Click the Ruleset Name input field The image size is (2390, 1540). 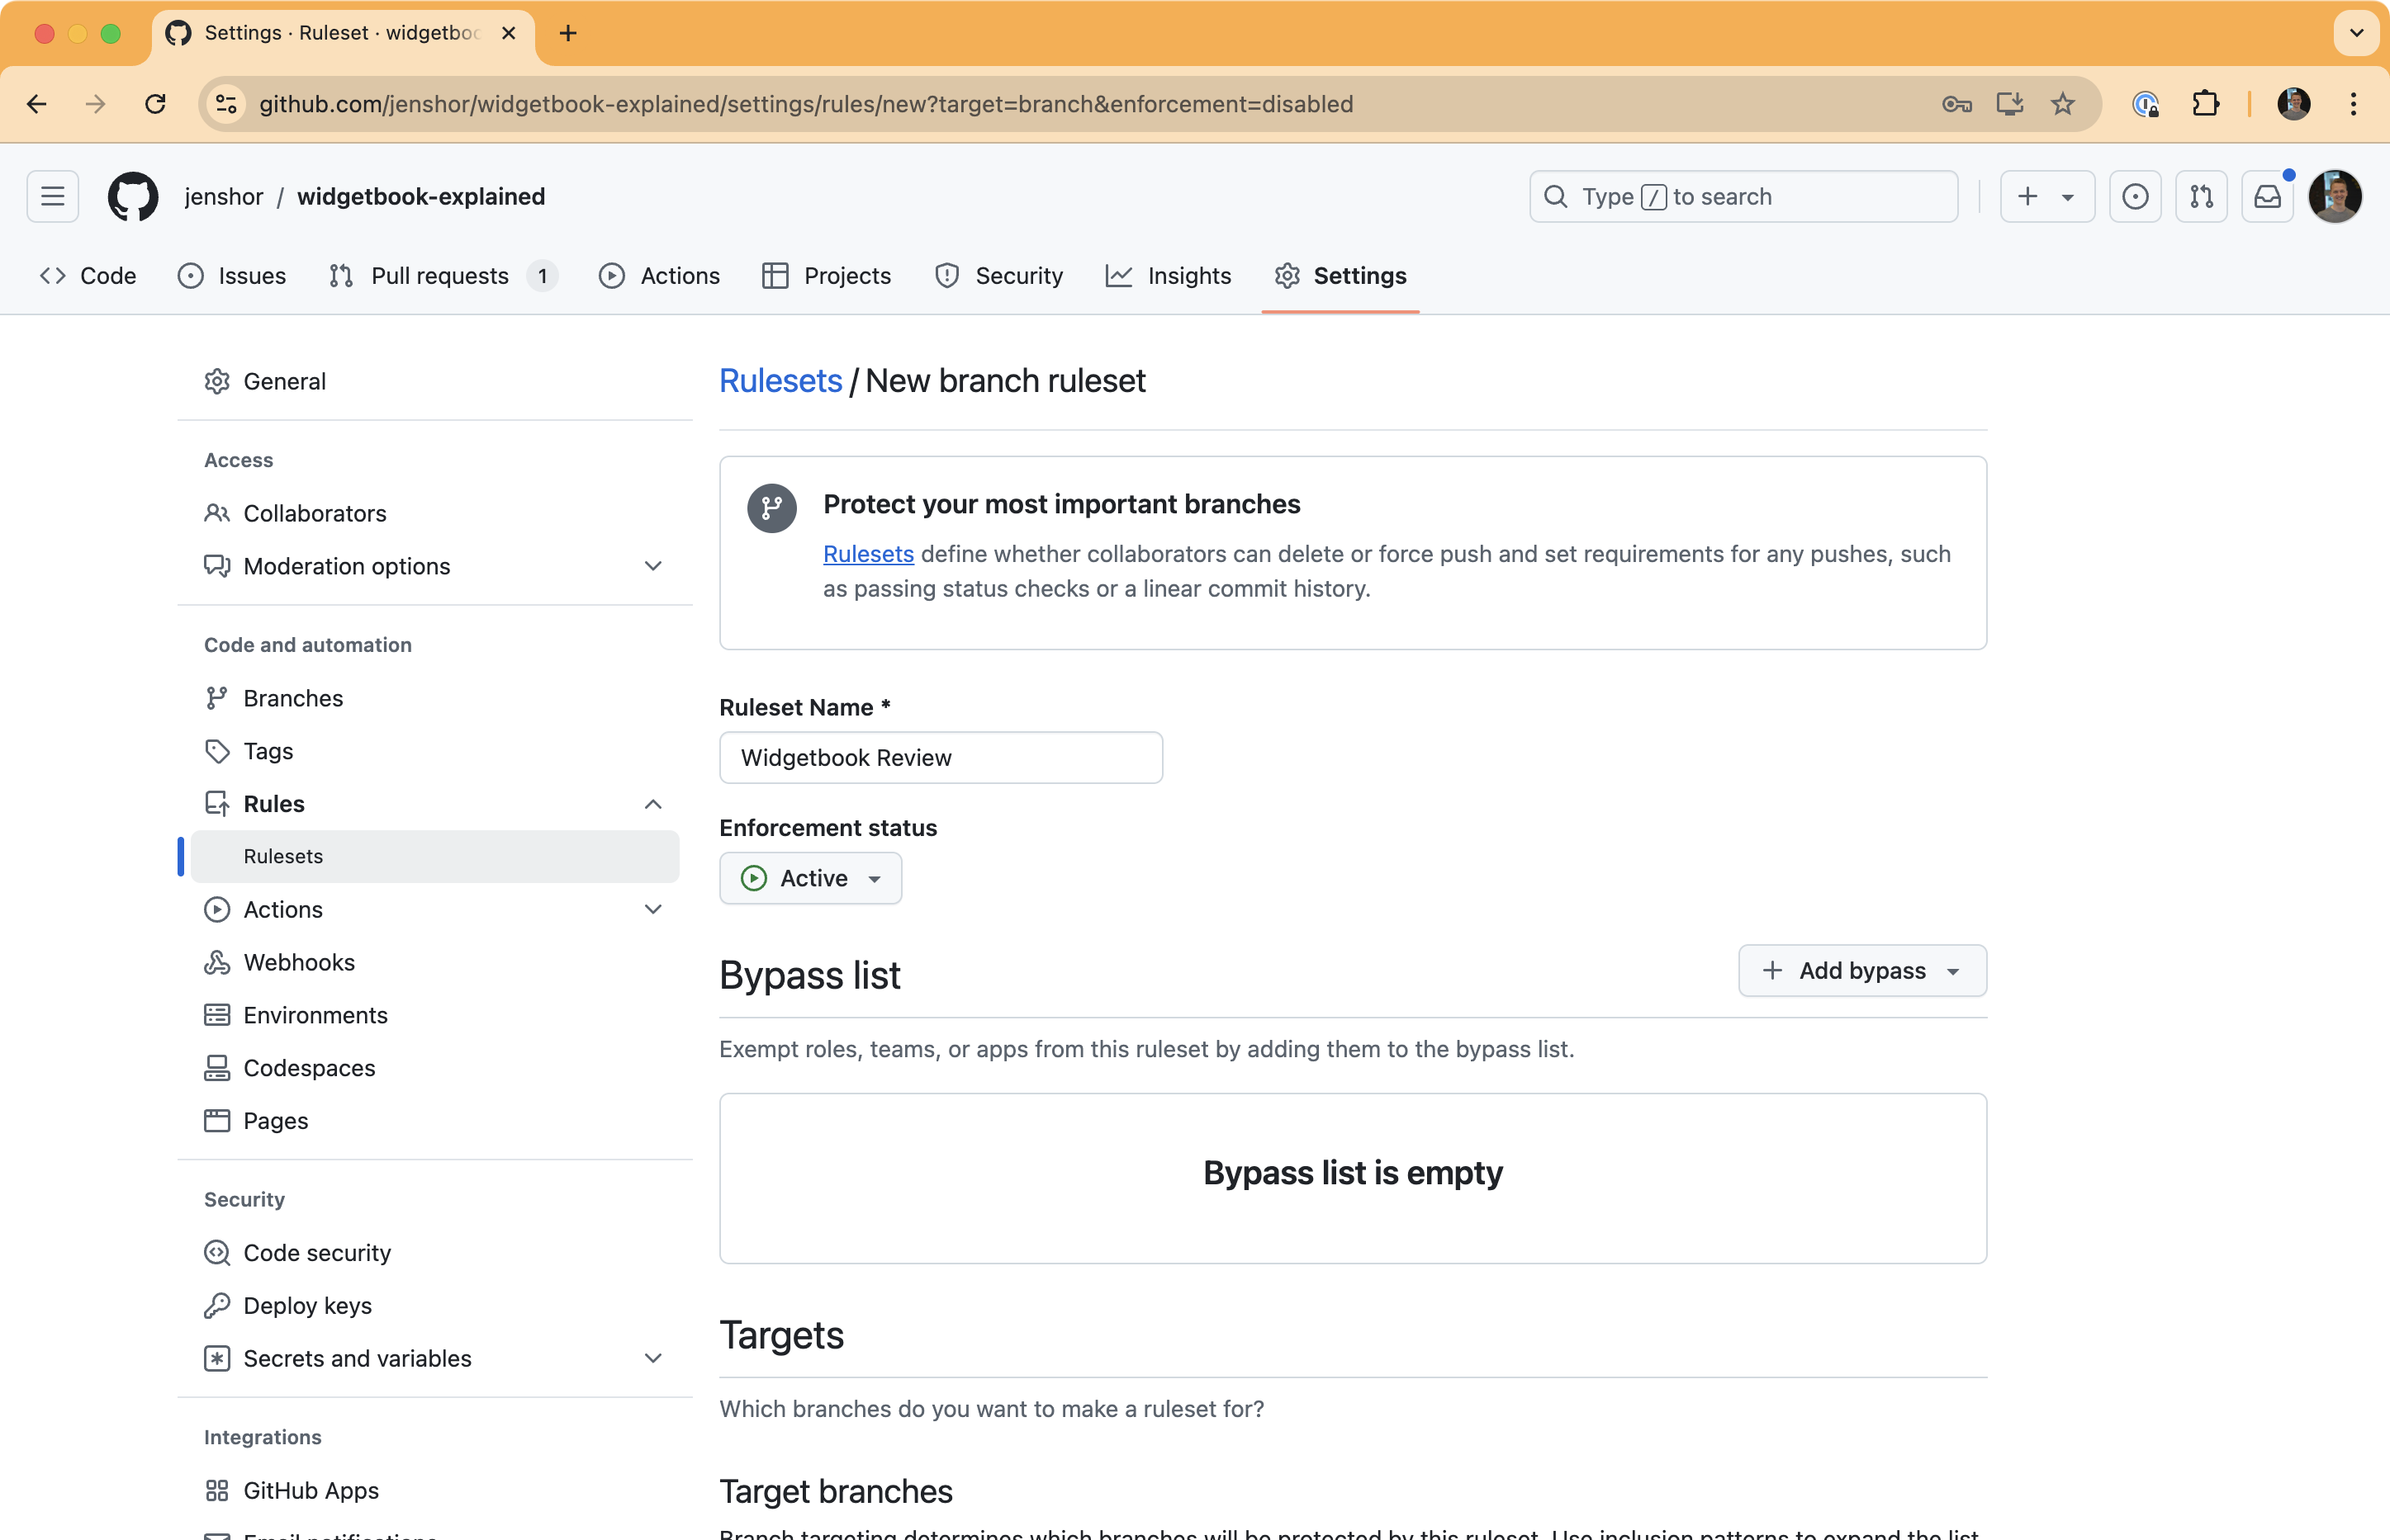(941, 758)
